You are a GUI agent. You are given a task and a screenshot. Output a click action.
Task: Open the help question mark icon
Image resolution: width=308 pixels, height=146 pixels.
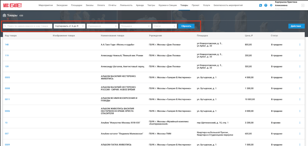(266, 5)
